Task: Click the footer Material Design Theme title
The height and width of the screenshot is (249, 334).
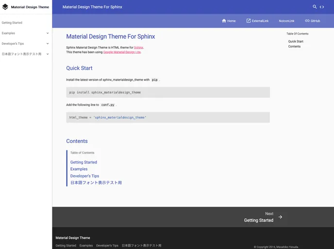Action: (73, 238)
